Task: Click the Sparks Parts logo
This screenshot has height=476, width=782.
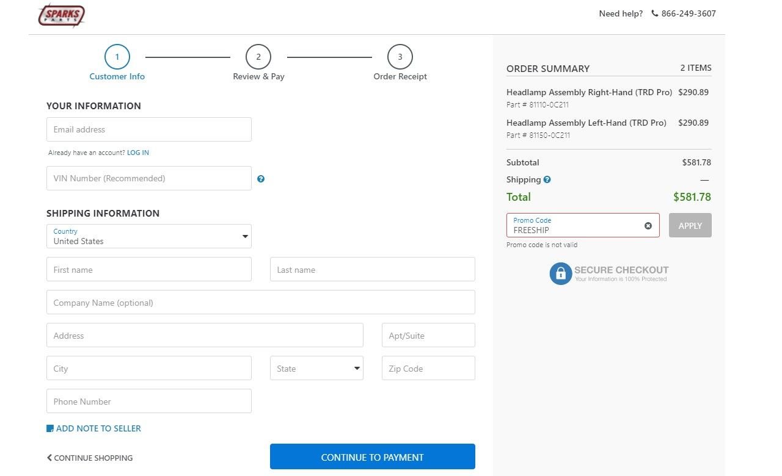Action: coord(61,15)
